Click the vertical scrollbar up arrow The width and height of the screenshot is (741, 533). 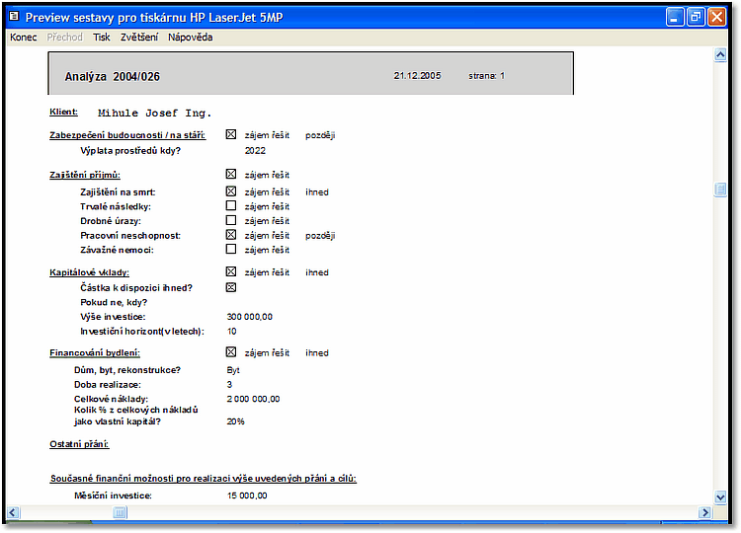point(720,55)
